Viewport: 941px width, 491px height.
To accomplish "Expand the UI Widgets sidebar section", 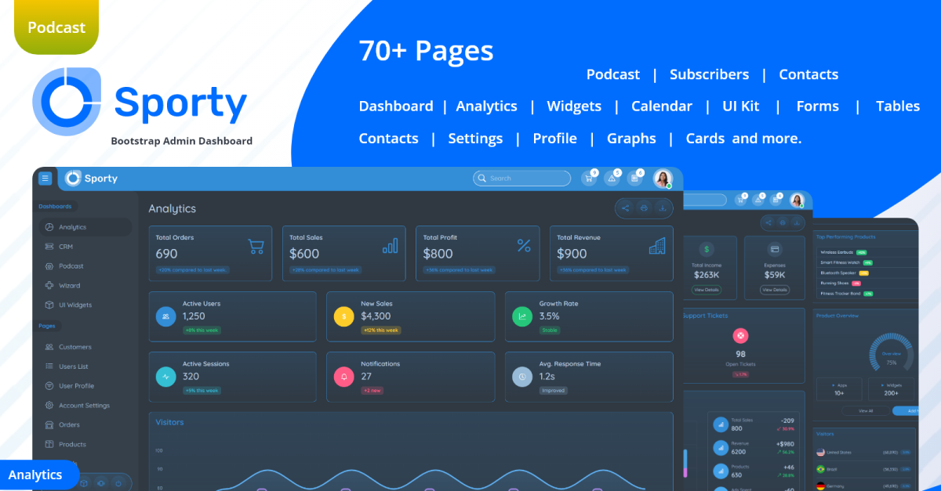I will tap(74, 305).
